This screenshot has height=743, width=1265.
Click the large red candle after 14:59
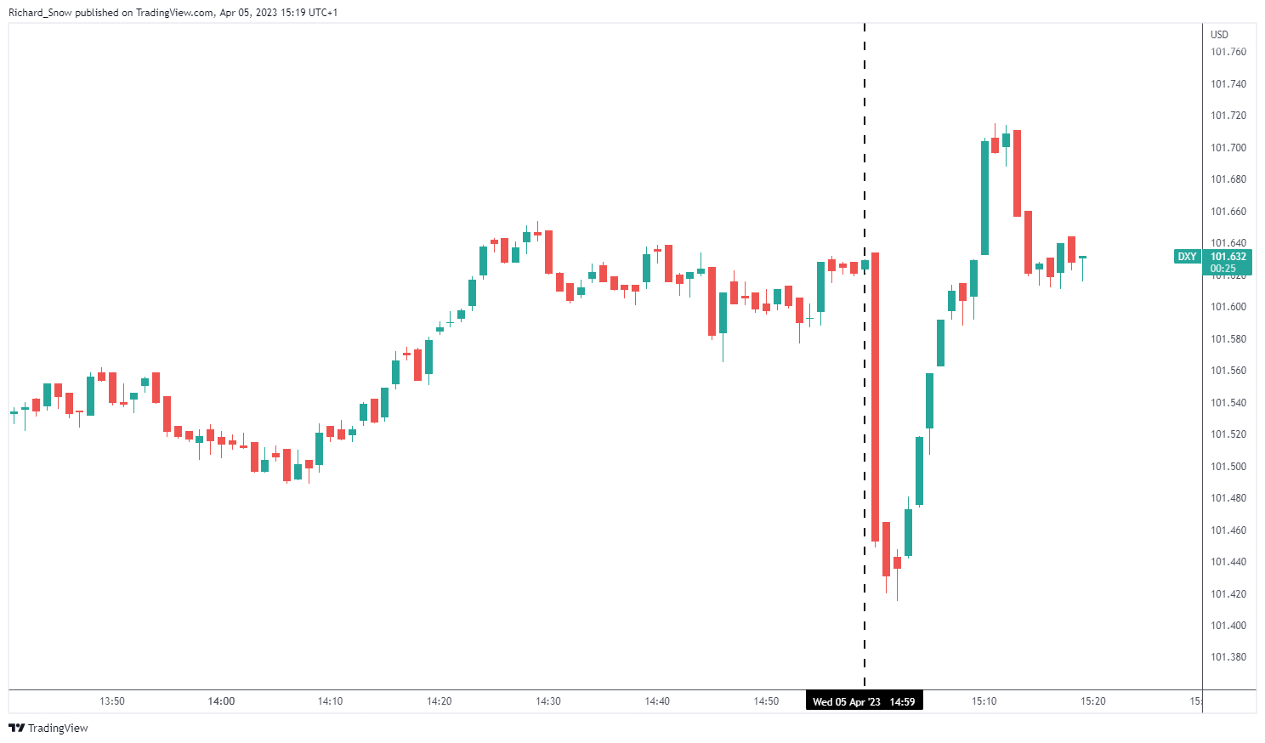click(x=875, y=397)
